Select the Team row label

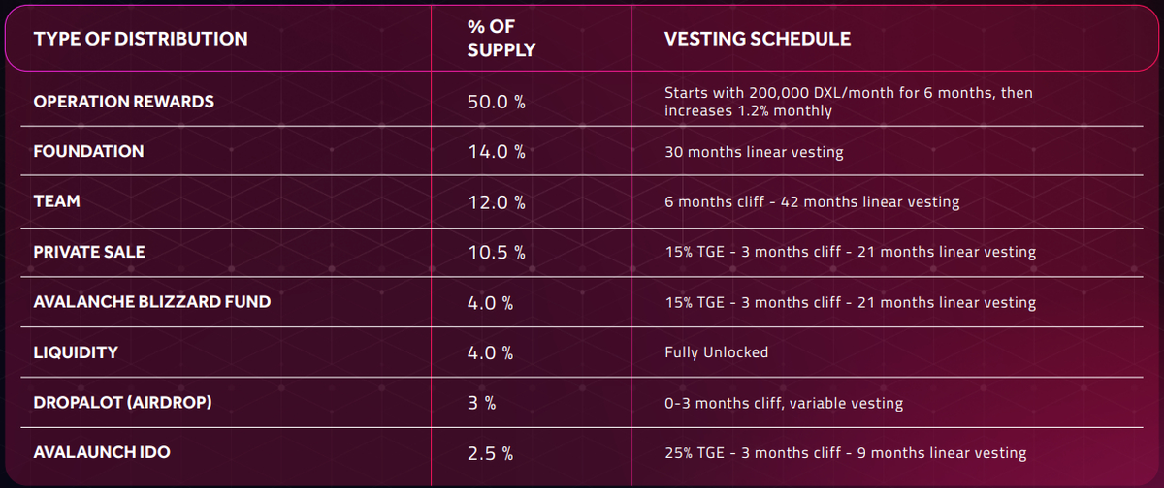(57, 202)
